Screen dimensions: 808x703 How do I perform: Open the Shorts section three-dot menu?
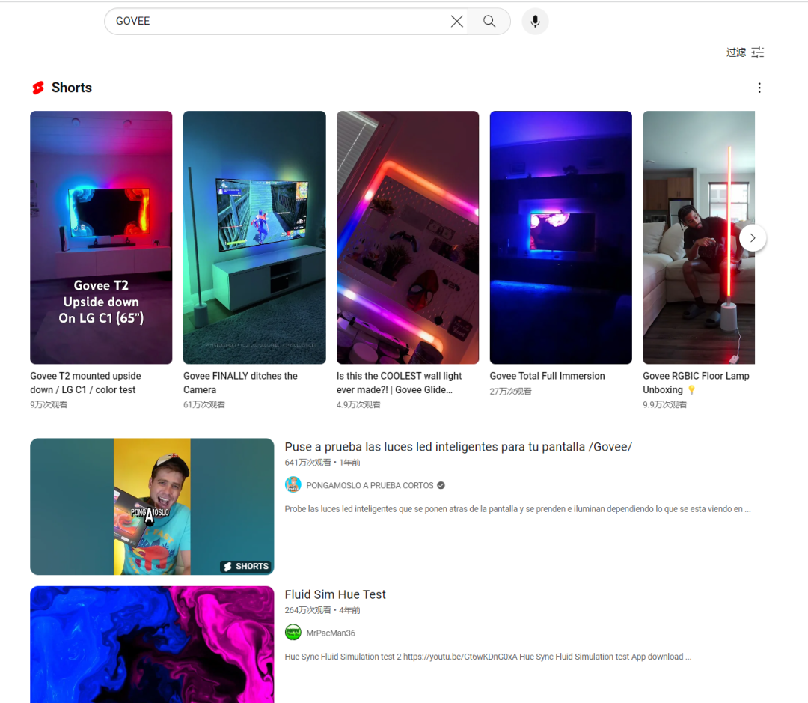click(x=759, y=88)
